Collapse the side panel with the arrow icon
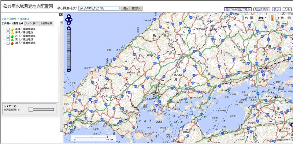The image size is (293, 144). pos(61,15)
